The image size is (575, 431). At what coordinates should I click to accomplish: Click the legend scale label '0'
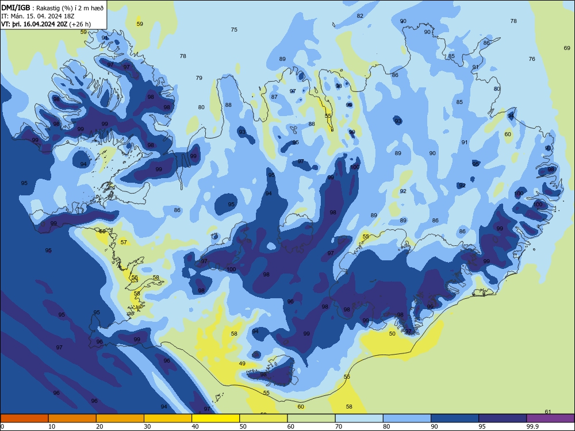(2, 426)
